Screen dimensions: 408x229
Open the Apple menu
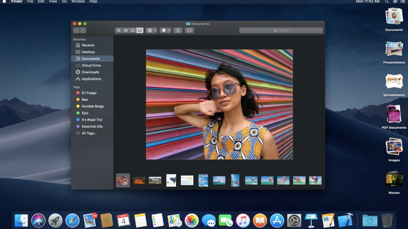click(x=5, y=2)
